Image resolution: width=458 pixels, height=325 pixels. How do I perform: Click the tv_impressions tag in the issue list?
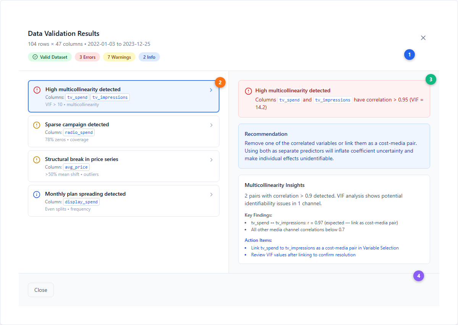[x=110, y=97]
